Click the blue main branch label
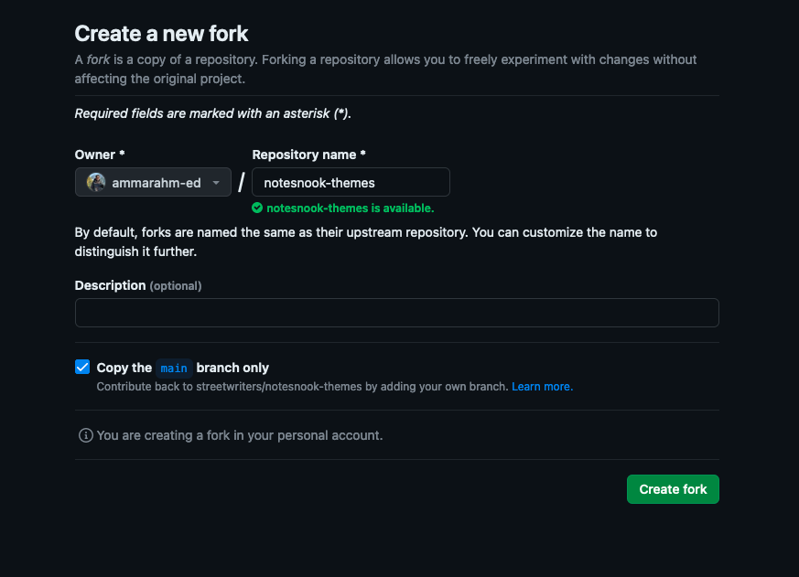This screenshot has width=799, height=577. 174,369
